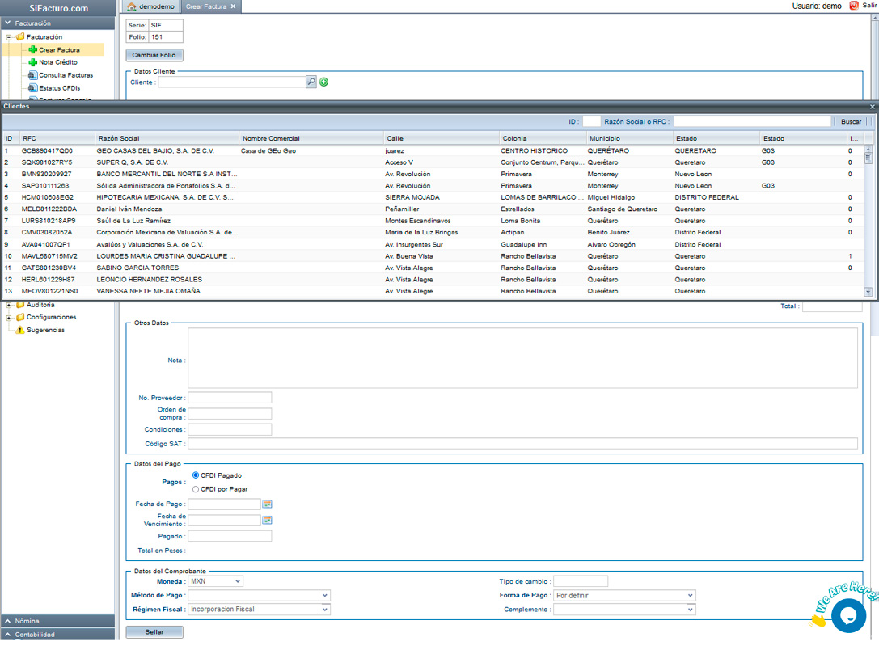879x650 pixels.
Task: Select client Daniel Iván Mendoza
Action: (433, 209)
